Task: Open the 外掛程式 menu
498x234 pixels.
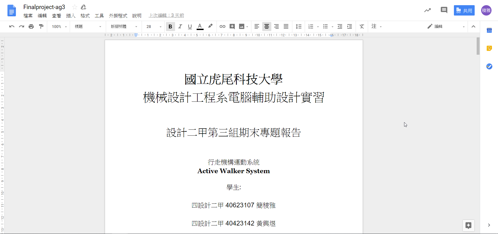Action: point(118,16)
